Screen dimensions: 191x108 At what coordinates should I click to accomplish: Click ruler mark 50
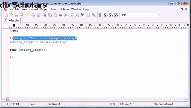click(x=99, y=25)
